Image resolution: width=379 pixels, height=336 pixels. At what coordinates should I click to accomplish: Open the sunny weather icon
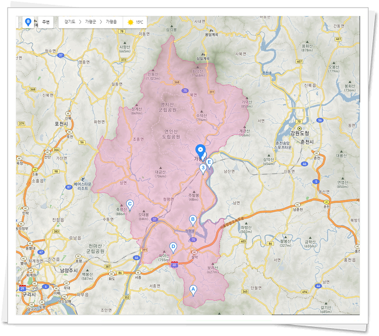pos(130,22)
